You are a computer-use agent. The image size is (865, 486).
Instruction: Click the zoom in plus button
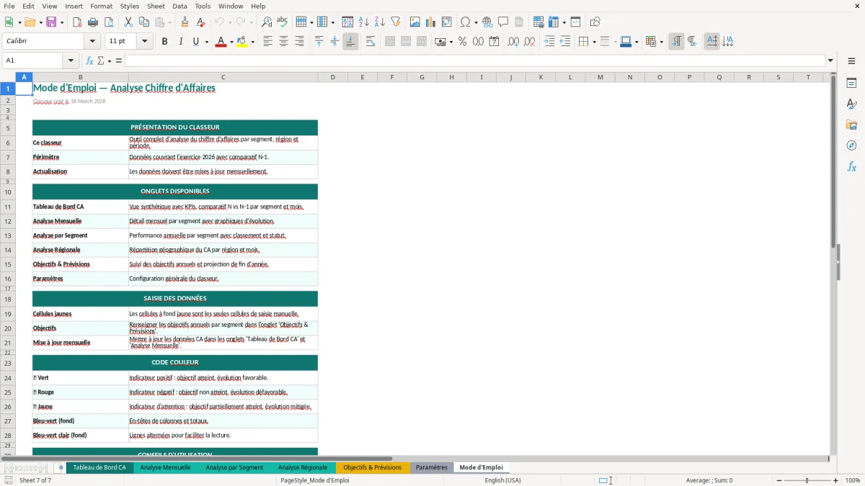click(836, 480)
